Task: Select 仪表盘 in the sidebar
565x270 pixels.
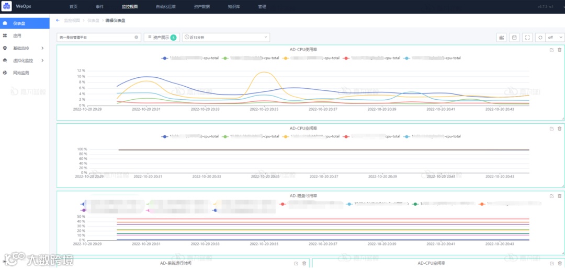Action: 25,24
